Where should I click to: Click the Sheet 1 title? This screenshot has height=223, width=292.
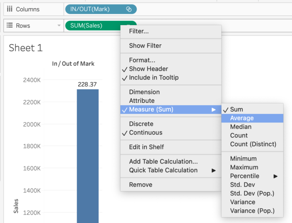(x=26, y=48)
